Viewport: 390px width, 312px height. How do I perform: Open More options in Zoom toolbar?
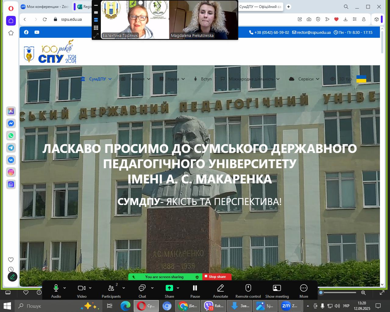point(304,291)
